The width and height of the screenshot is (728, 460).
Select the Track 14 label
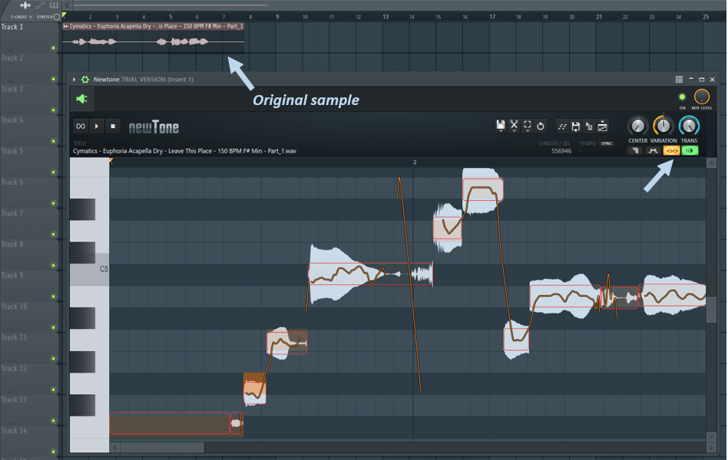coord(14,431)
